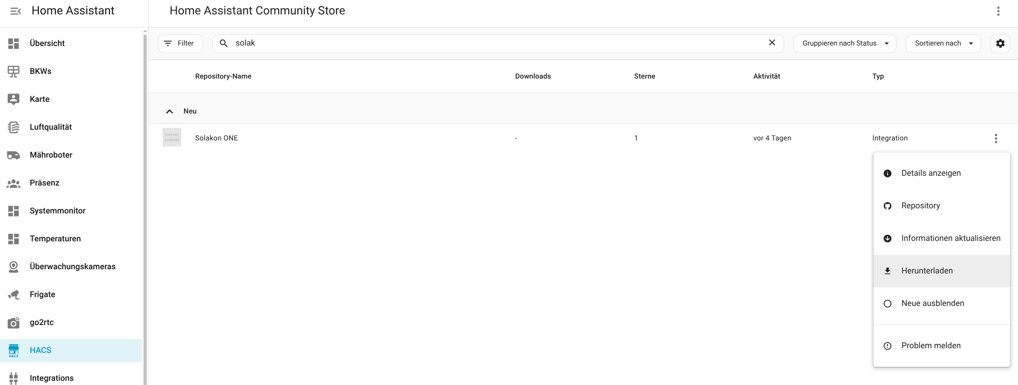Sort by Sterne column header
The height and width of the screenshot is (385, 1018).
tap(644, 76)
